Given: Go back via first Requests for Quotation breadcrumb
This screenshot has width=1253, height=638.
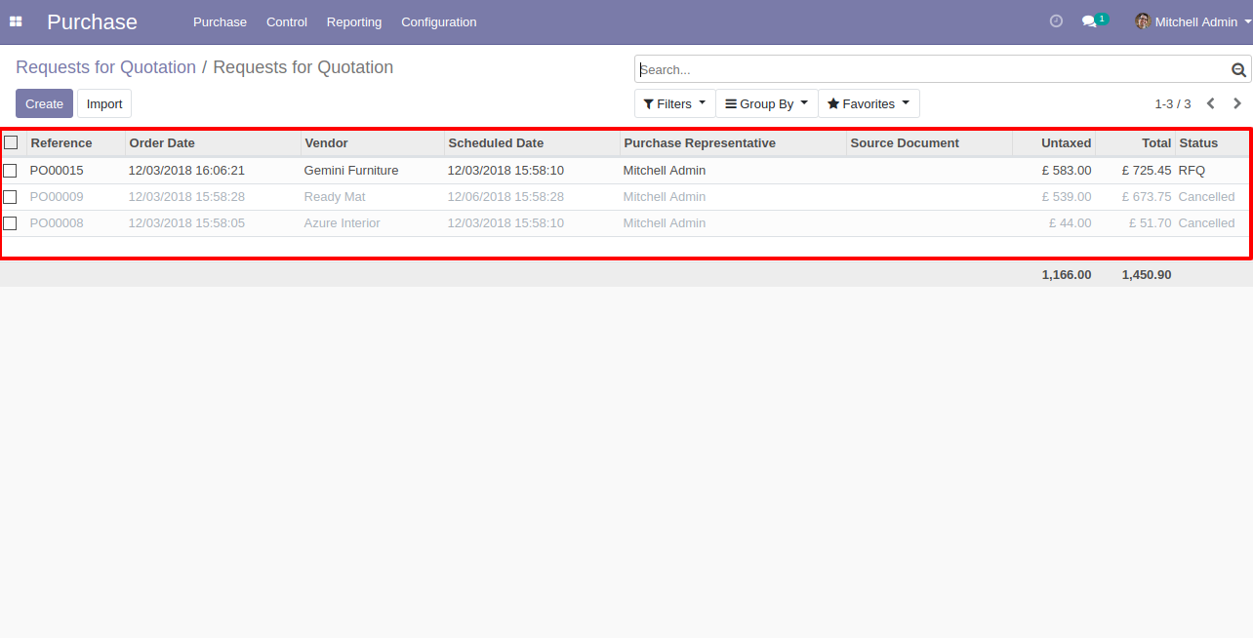Looking at the screenshot, I should pyautogui.click(x=105, y=67).
